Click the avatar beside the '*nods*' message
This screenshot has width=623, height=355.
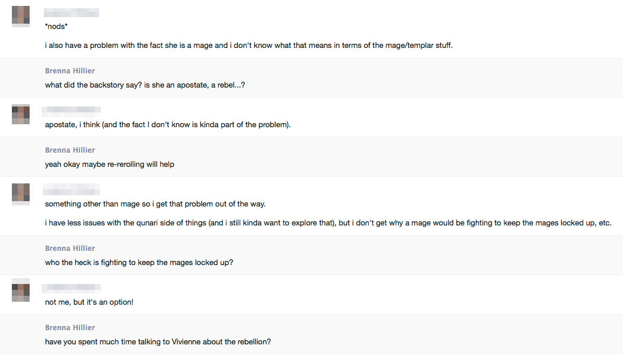(x=21, y=16)
